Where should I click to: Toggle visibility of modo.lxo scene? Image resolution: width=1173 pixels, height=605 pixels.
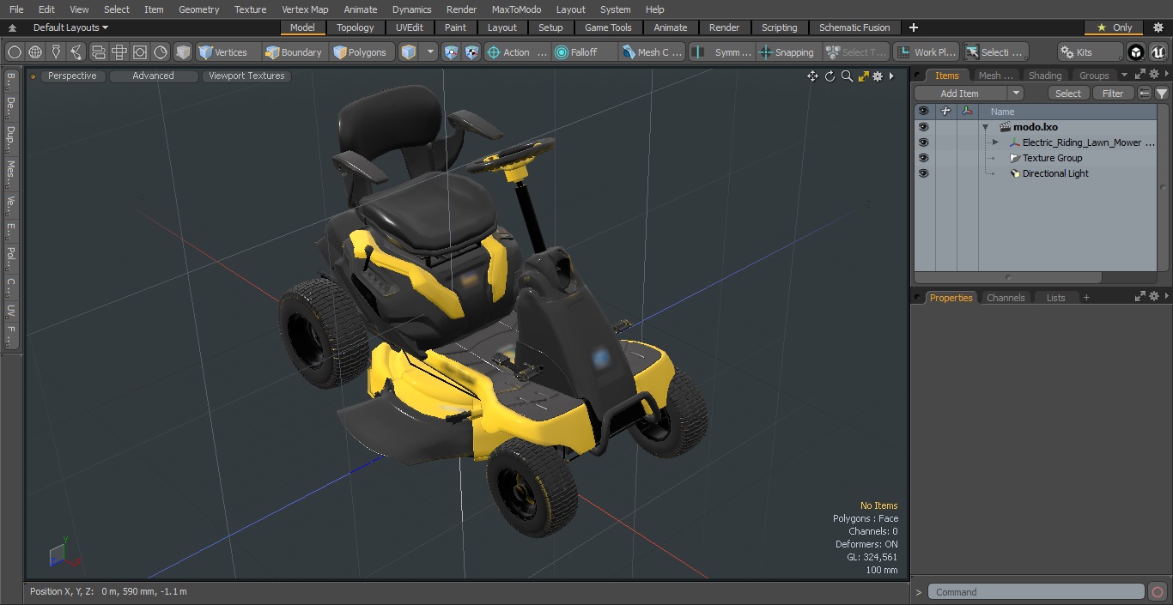click(x=923, y=127)
